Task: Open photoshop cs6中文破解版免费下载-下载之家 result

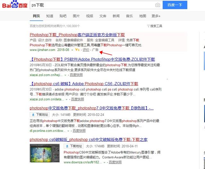Action: (x=88, y=140)
